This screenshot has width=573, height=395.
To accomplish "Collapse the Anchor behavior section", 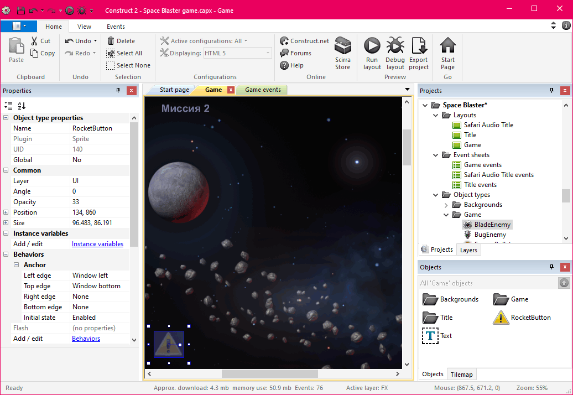I will (x=16, y=265).
